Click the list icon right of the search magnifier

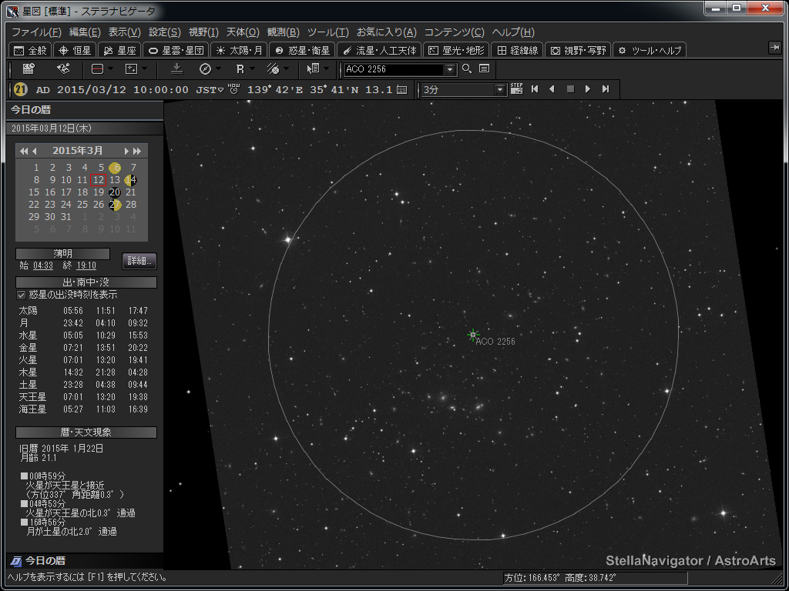(484, 69)
